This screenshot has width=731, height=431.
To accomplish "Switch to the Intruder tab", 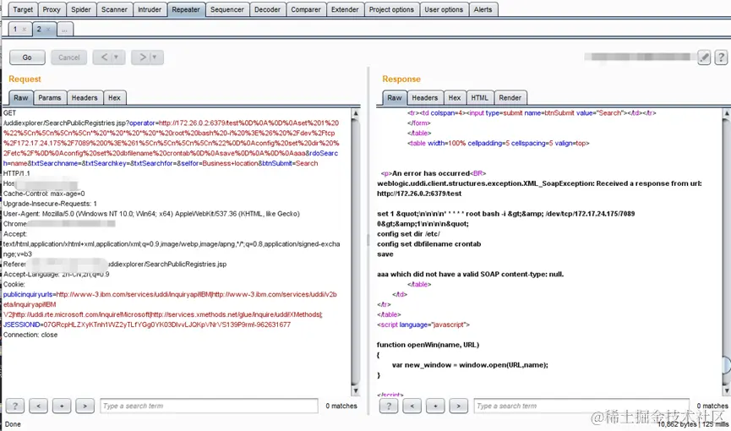I will tap(150, 9).
